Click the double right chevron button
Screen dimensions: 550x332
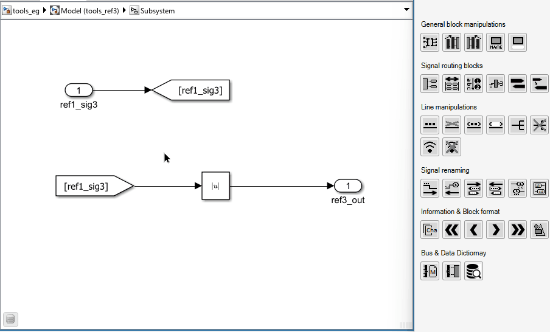[x=517, y=230]
